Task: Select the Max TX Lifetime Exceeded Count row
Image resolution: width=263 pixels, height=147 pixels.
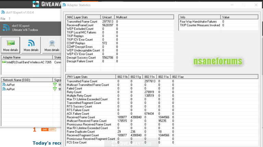Action: pos(162,99)
